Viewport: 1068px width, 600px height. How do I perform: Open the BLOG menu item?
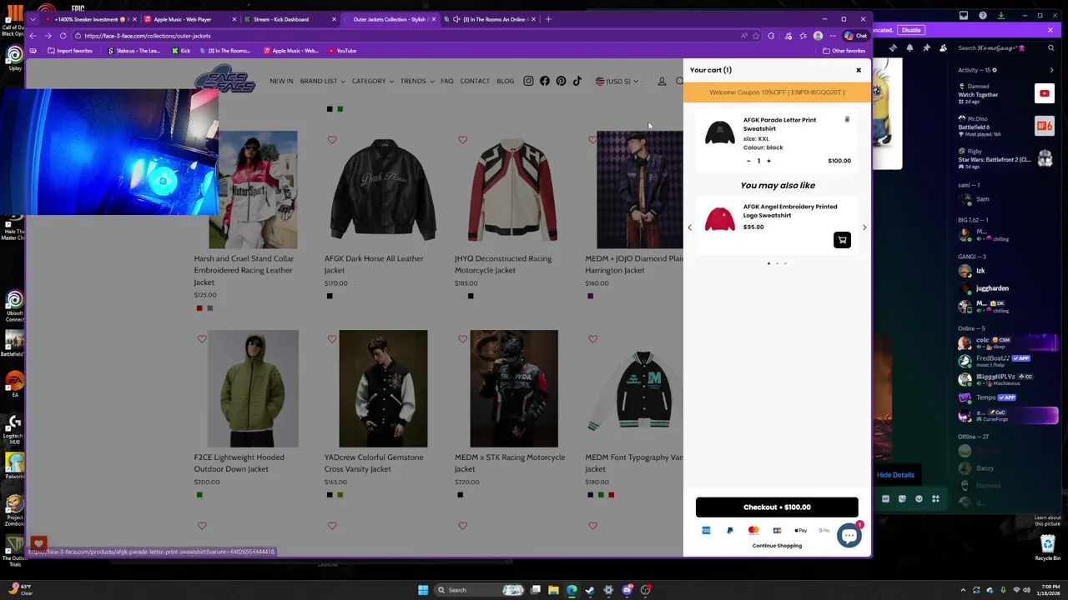click(506, 81)
